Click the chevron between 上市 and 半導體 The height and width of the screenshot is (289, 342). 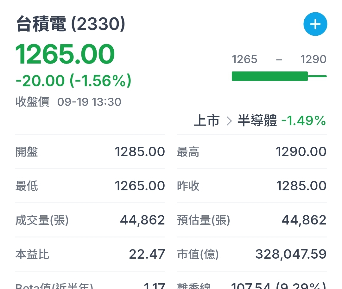point(230,121)
